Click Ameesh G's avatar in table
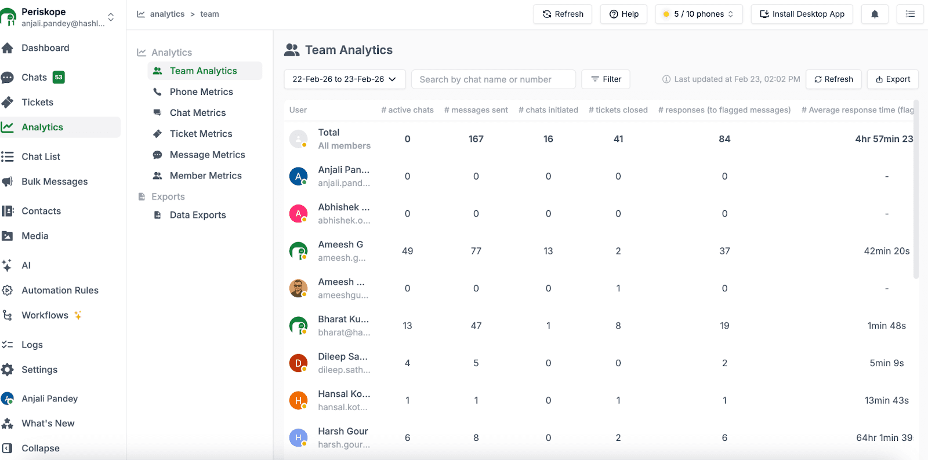The height and width of the screenshot is (460, 928). click(x=298, y=251)
